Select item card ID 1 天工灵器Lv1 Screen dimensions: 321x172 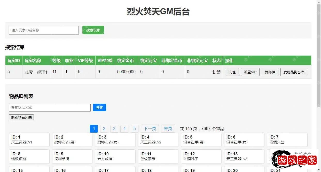pyautogui.click(x=29, y=140)
